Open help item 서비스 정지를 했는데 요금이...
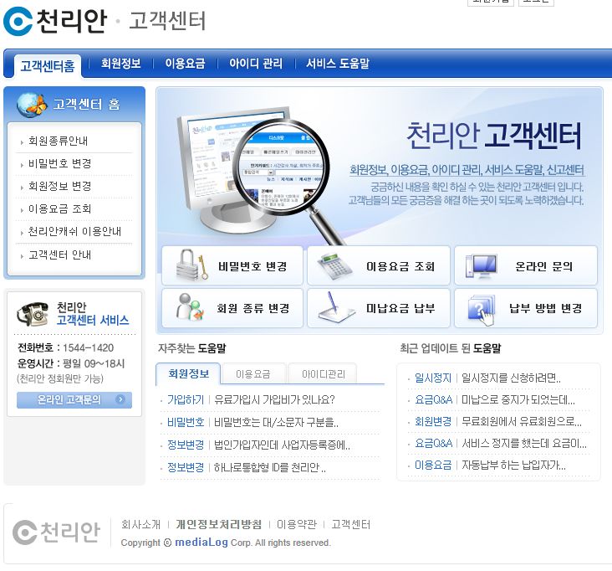The image size is (612, 571). 523,443
